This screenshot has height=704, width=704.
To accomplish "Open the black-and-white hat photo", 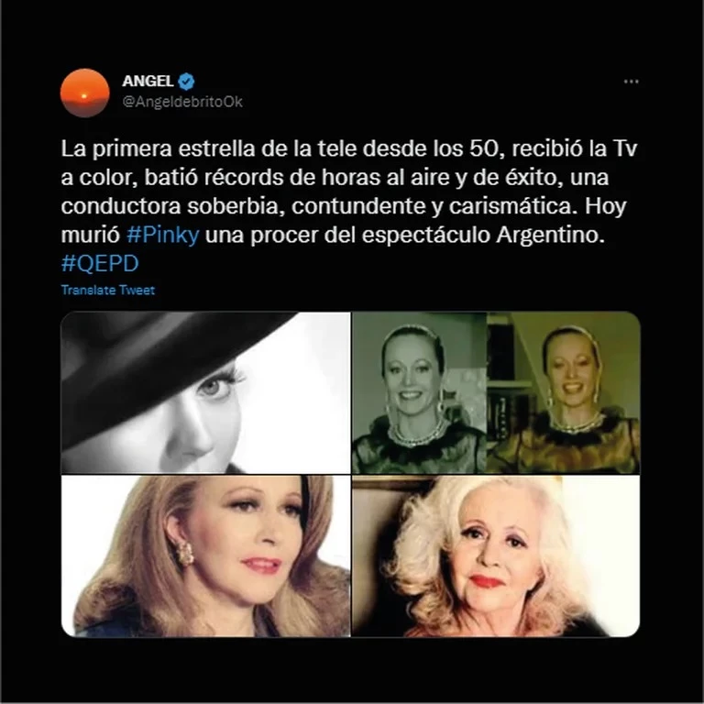I will [x=205, y=393].
